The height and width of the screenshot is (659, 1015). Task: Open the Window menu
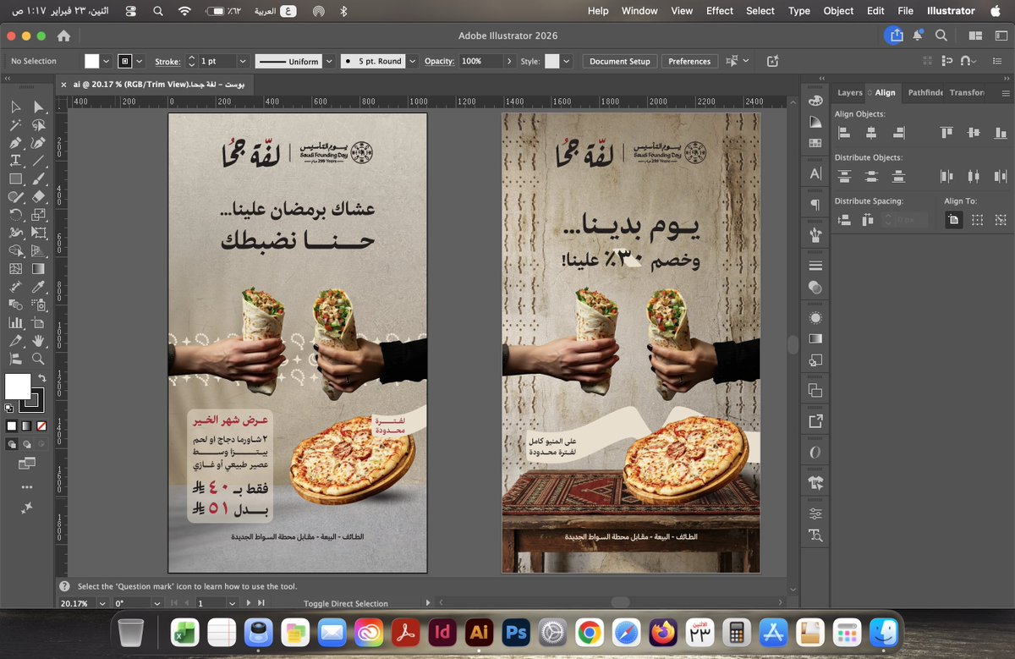(x=639, y=11)
